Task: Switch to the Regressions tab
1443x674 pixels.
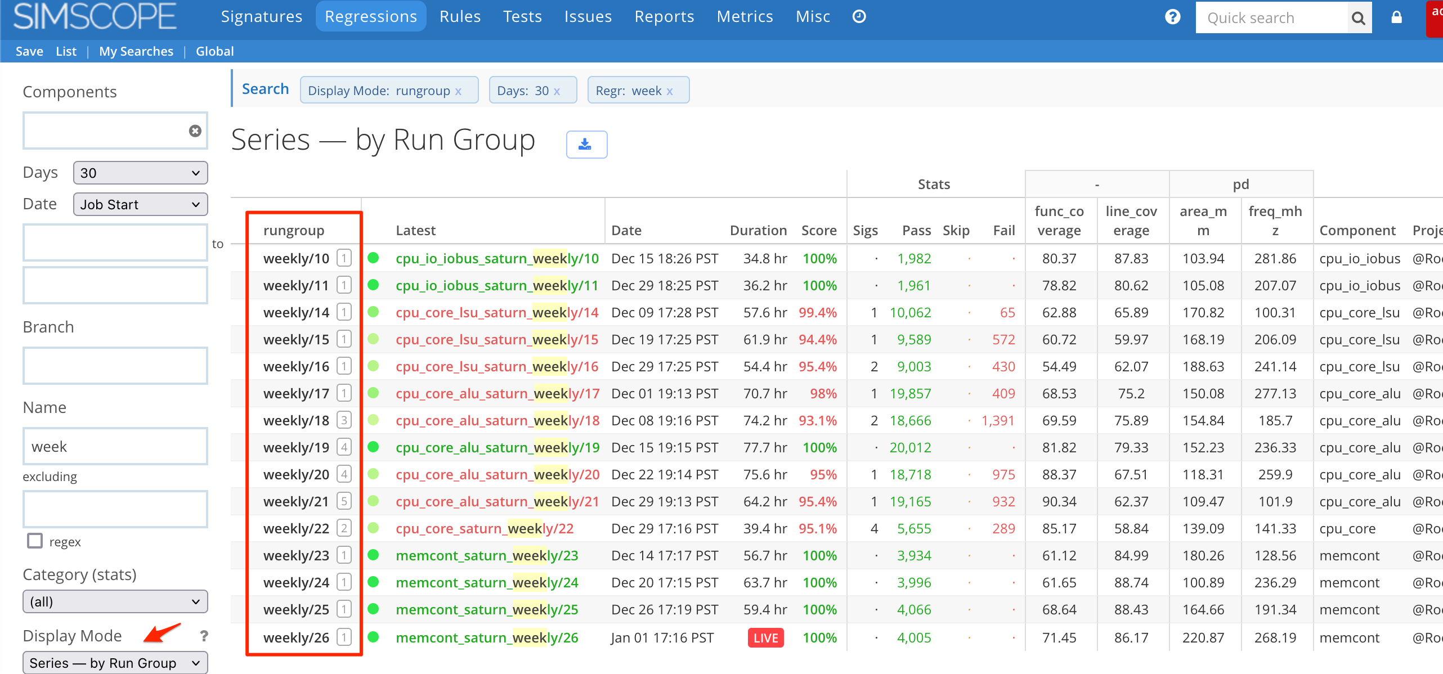Action: tap(371, 16)
